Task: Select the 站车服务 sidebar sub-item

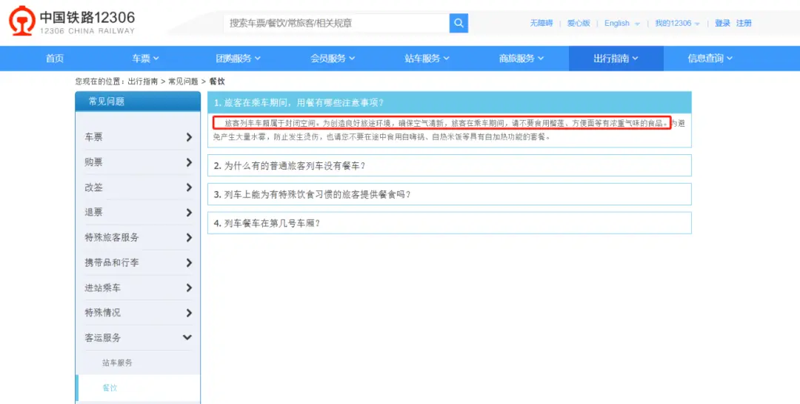Action: pos(117,363)
